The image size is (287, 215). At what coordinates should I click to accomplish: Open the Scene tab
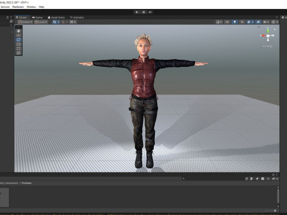pos(22,17)
